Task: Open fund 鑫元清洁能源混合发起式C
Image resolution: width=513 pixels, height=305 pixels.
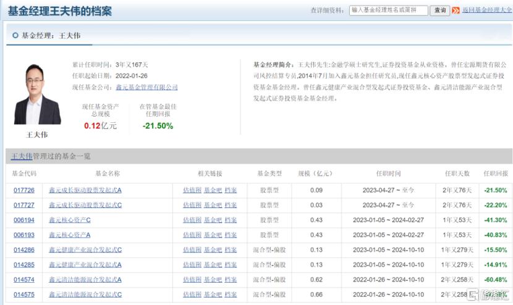Action: (85, 295)
